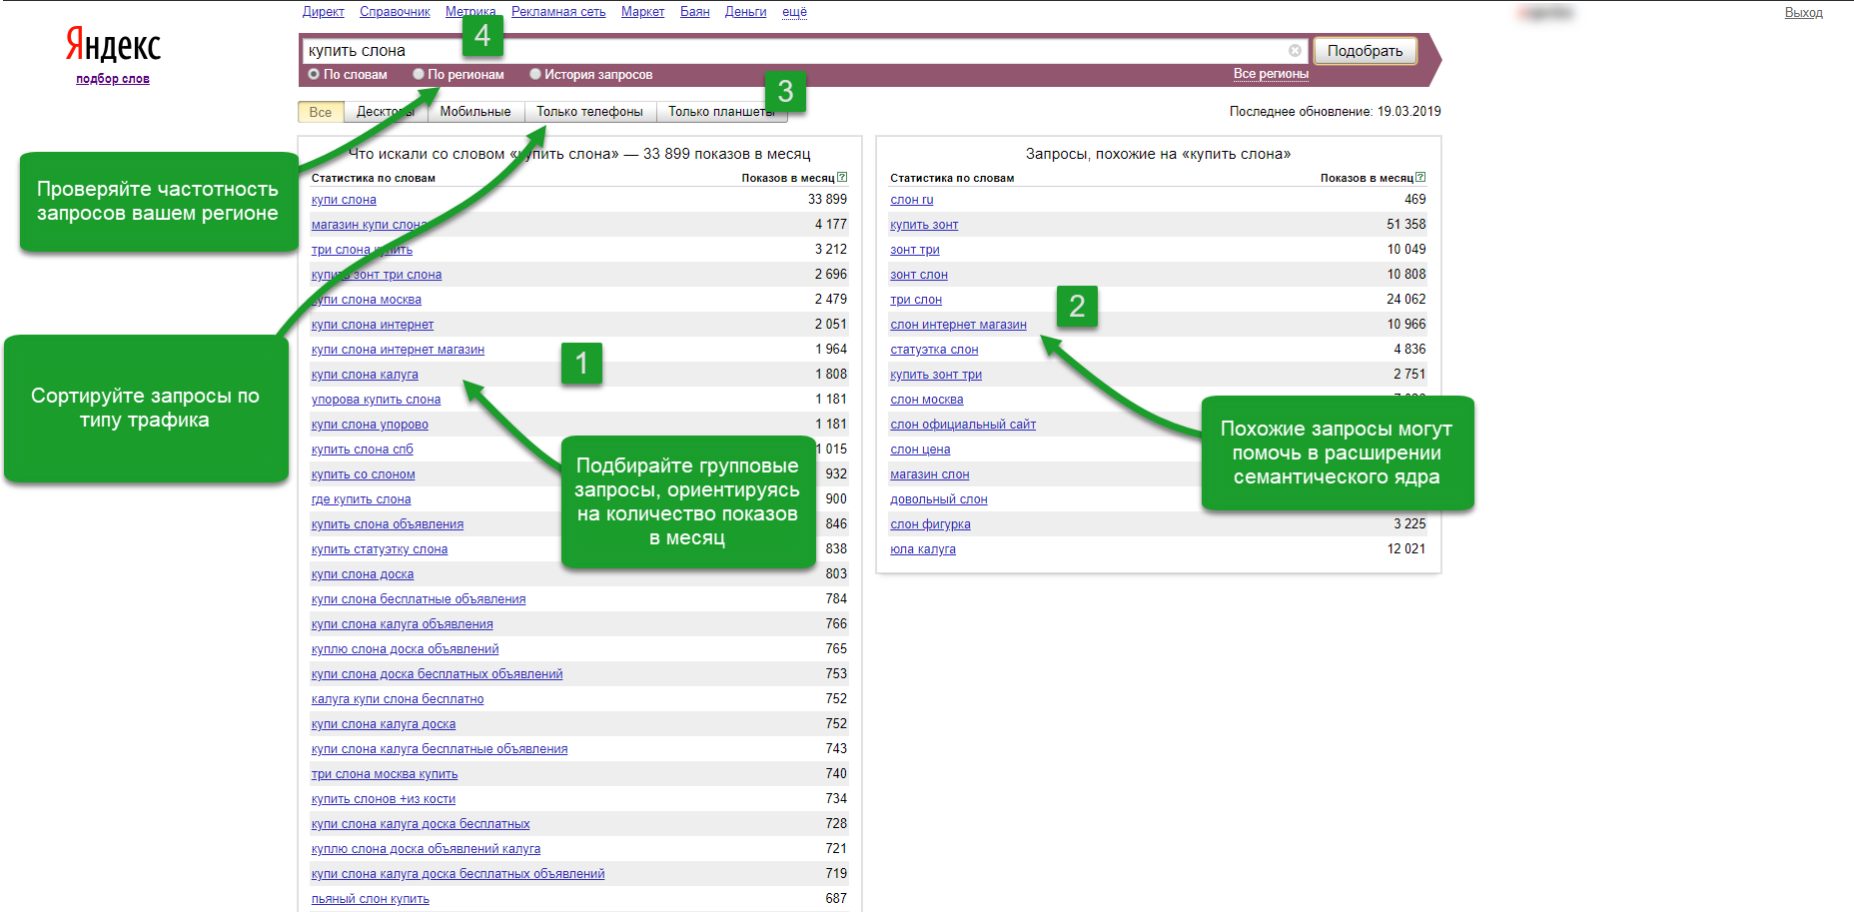Select the По словам radio button
The image size is (1854, 912).
(314, 74)
